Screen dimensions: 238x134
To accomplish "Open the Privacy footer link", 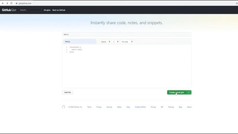I will (99, 107).
